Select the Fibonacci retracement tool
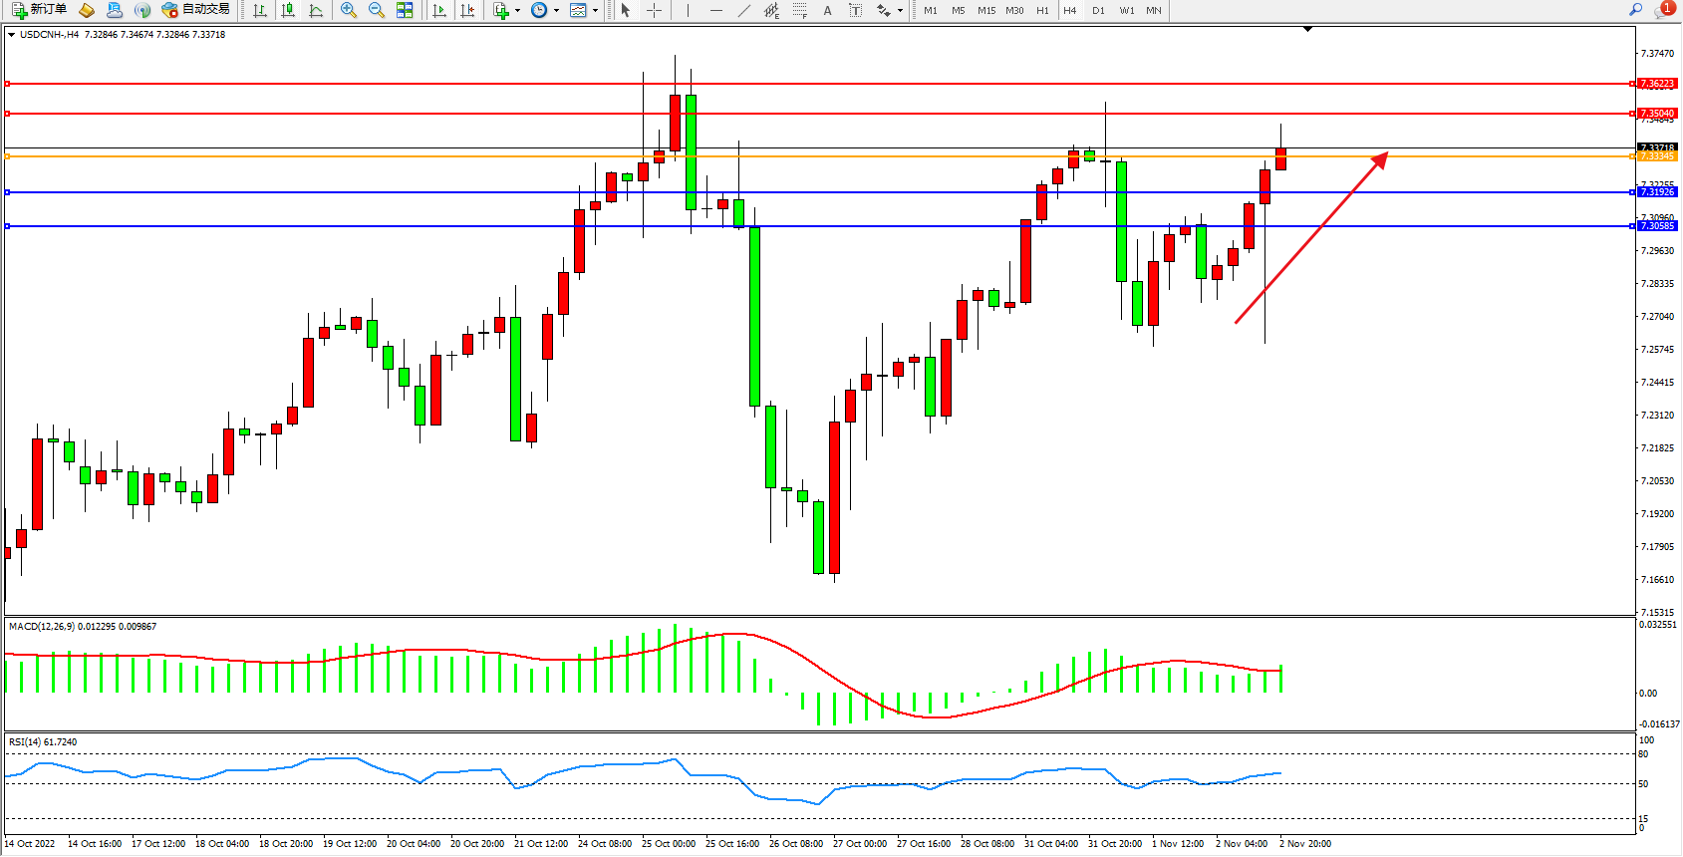1683x857 pixels. point(800,10)
